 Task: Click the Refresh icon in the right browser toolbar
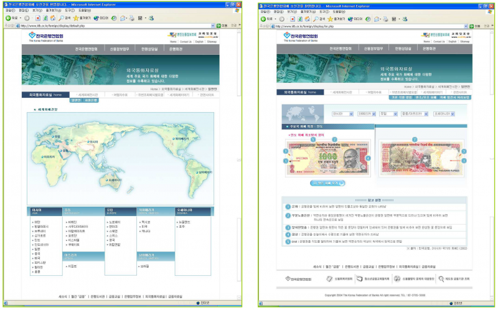point(299,19)
